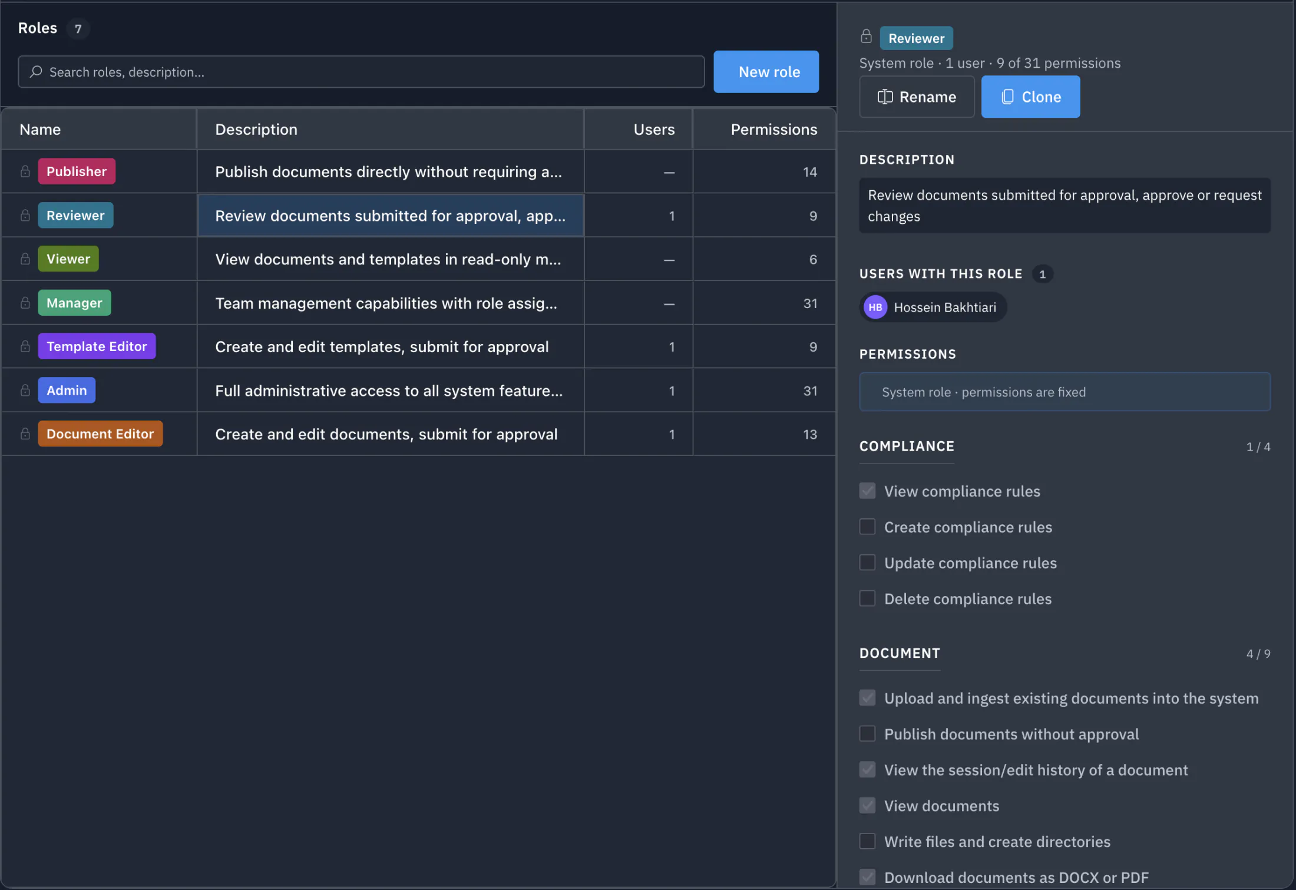Click the Reviewer badge in details panel
This screenshot has height=890, width=1296.
916,38
